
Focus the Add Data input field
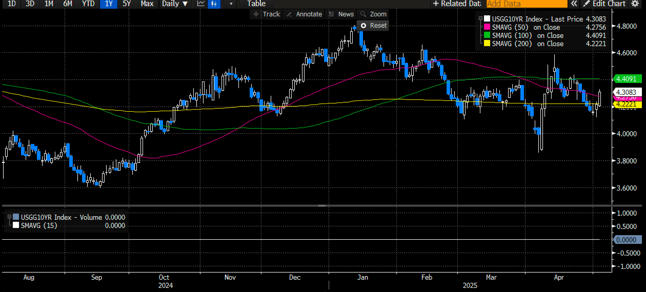point(527,4)
